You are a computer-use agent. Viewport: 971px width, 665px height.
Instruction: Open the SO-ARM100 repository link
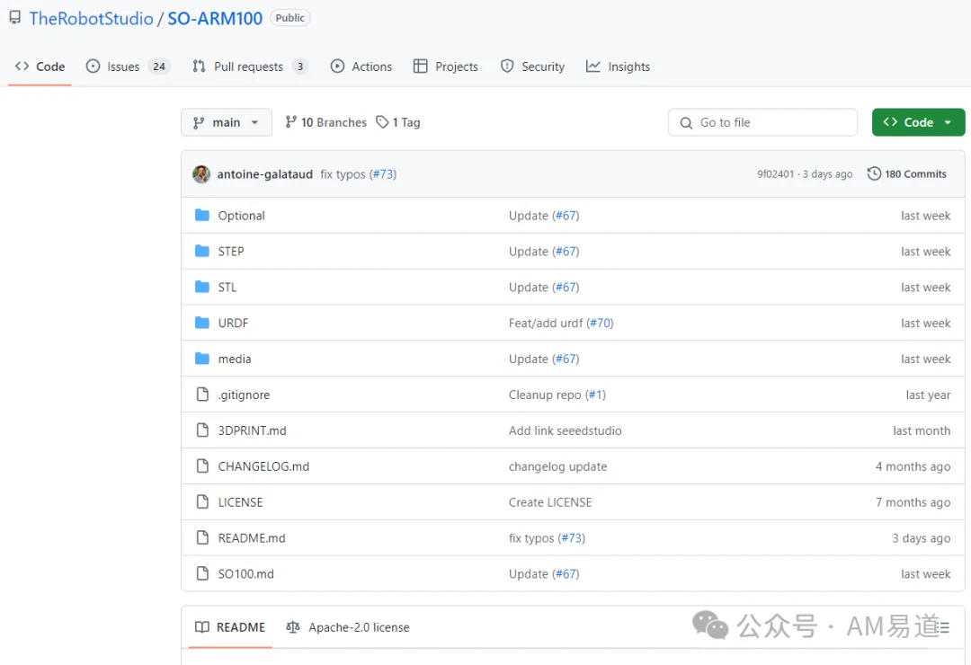click(215, 19)
